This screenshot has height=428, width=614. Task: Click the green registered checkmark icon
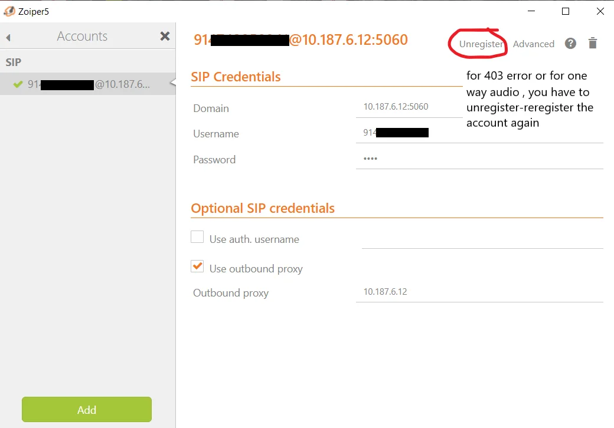coord(18,84)
